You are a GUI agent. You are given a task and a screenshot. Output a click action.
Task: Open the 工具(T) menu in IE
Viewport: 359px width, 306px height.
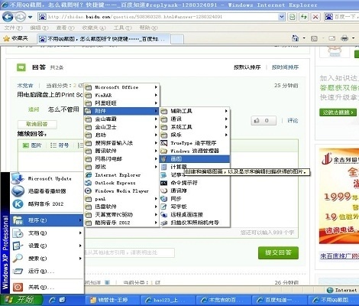point(123,28)
